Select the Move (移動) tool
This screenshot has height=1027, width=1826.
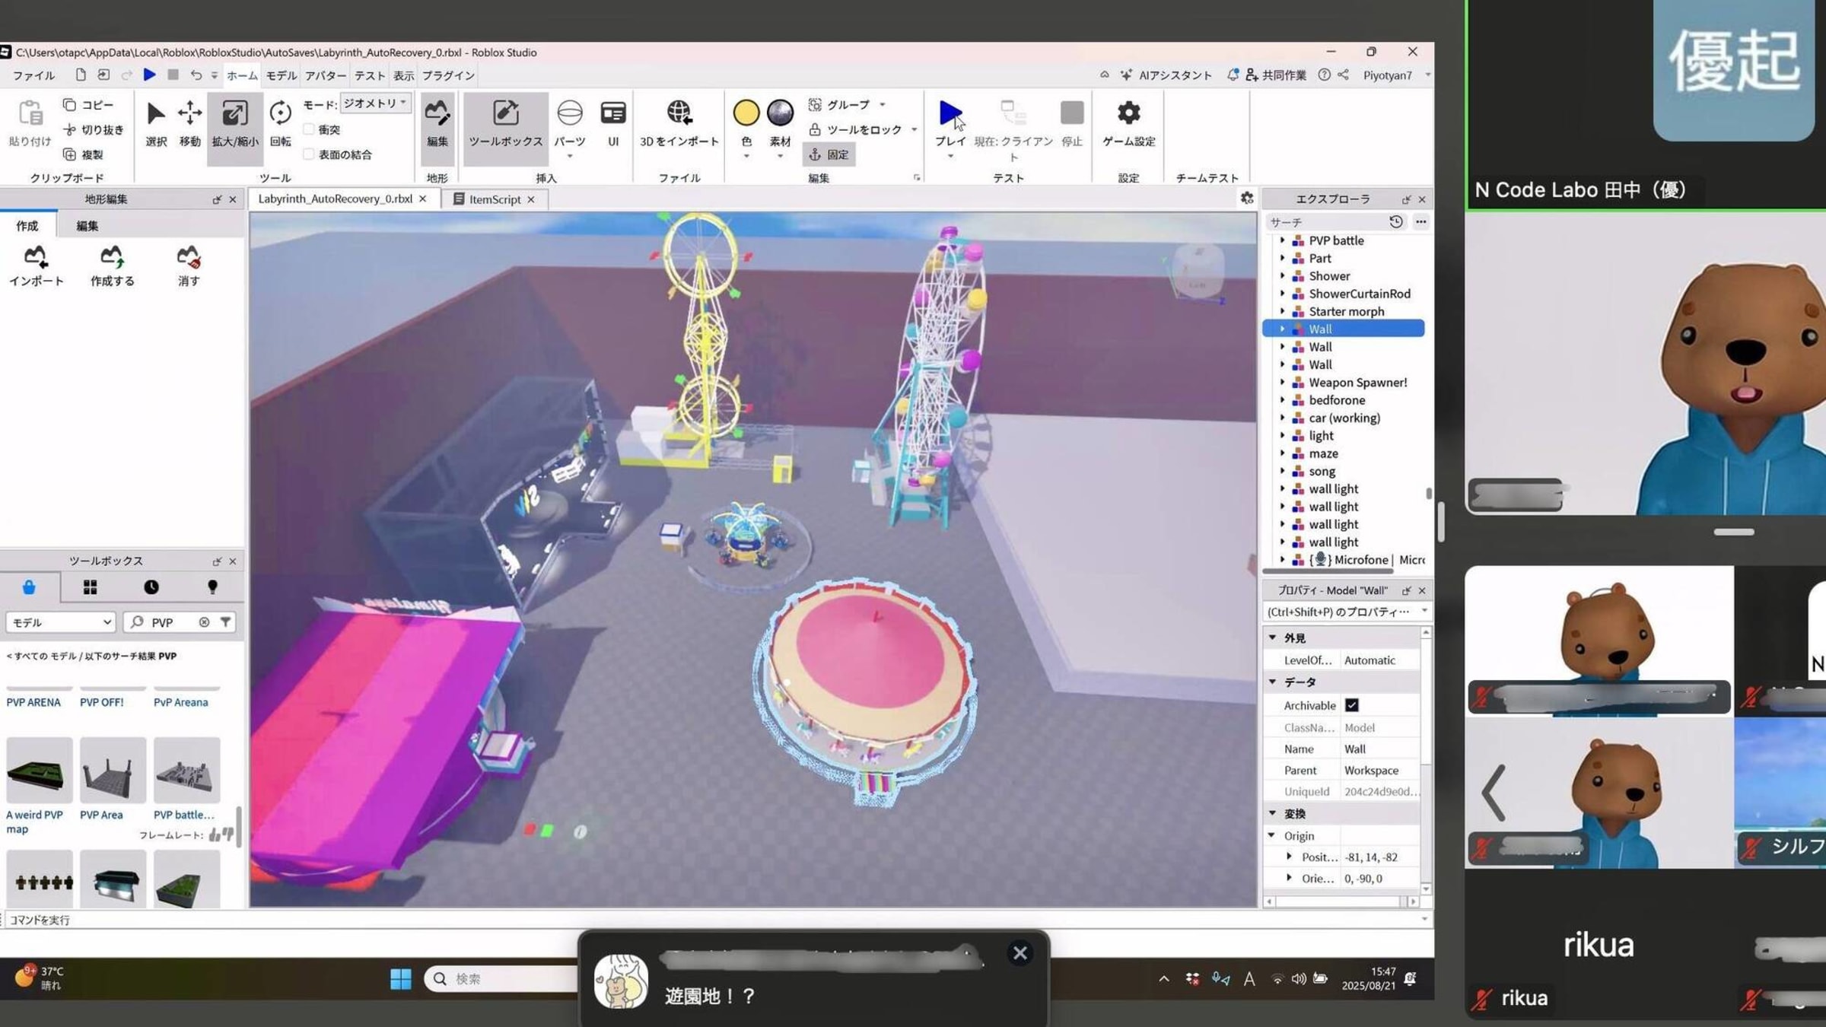[x=189, y=122]
